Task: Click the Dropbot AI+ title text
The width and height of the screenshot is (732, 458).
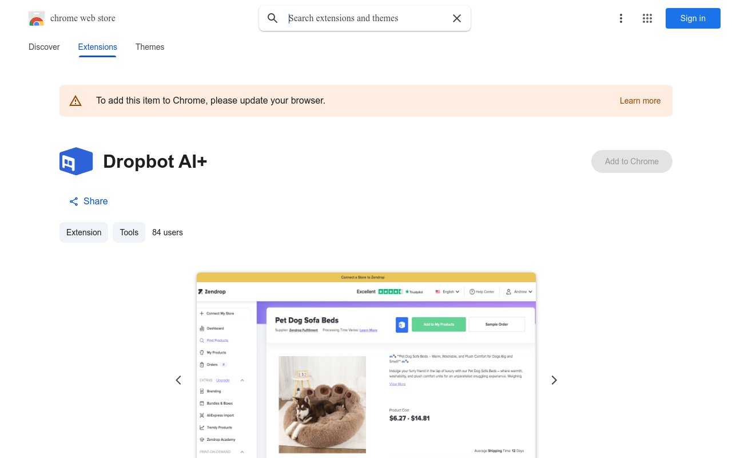Action: 155,161
